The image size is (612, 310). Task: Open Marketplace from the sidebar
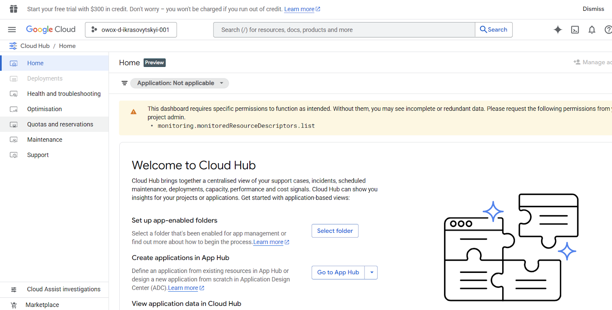(54, 305)
